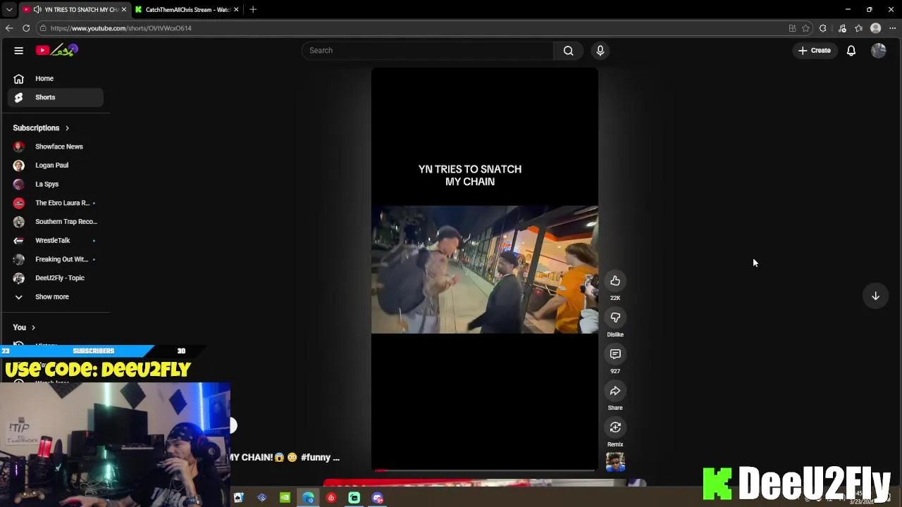The image size is (902, 507).
Task: Open YouTube notifications bell
Action: 851,51
